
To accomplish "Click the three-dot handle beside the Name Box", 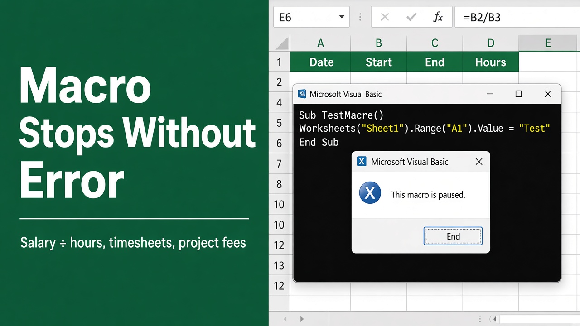I will [x=360, y=17].
